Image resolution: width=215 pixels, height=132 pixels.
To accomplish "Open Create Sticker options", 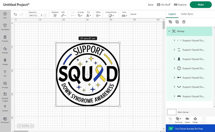I will (x=111, y=16).
